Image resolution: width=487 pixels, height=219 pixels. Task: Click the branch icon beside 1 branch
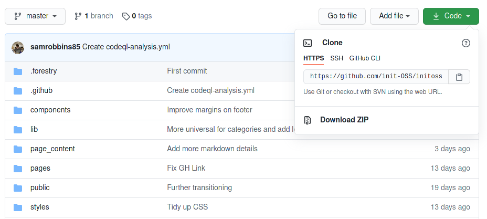coord(78,16)
